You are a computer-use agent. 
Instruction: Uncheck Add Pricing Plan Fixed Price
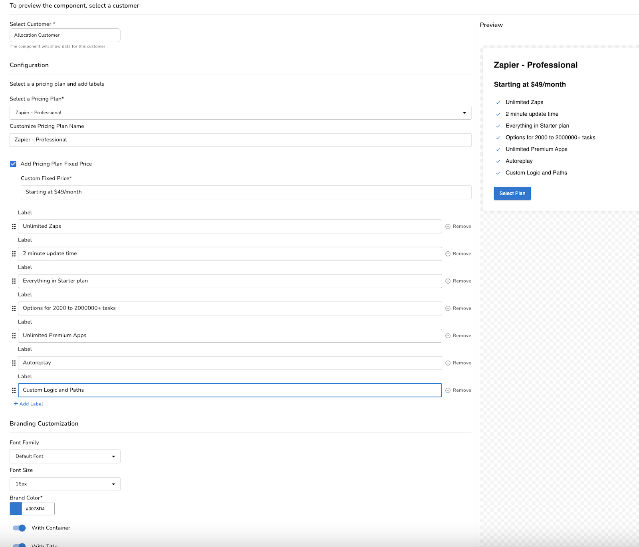click(13, 164)
